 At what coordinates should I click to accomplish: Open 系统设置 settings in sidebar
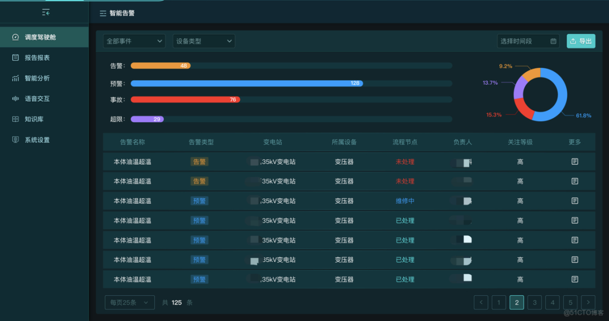coord(16,140)
